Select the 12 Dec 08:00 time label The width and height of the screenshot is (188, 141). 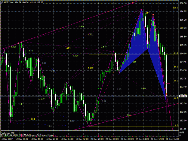[x=22, y=139]
